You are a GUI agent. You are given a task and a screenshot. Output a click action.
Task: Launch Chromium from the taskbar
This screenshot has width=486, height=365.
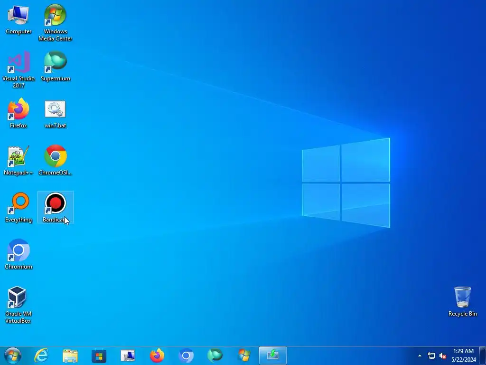pos(186,355)
